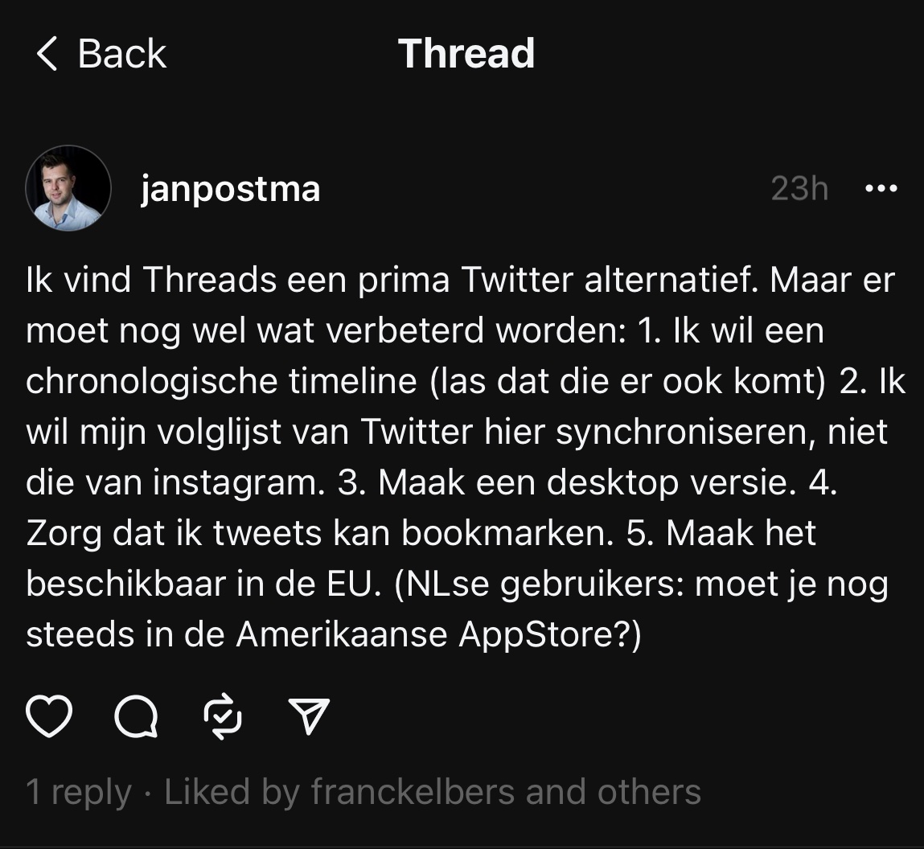Show the 'and others' likes list
924x849 pixels.
point(614,792)
